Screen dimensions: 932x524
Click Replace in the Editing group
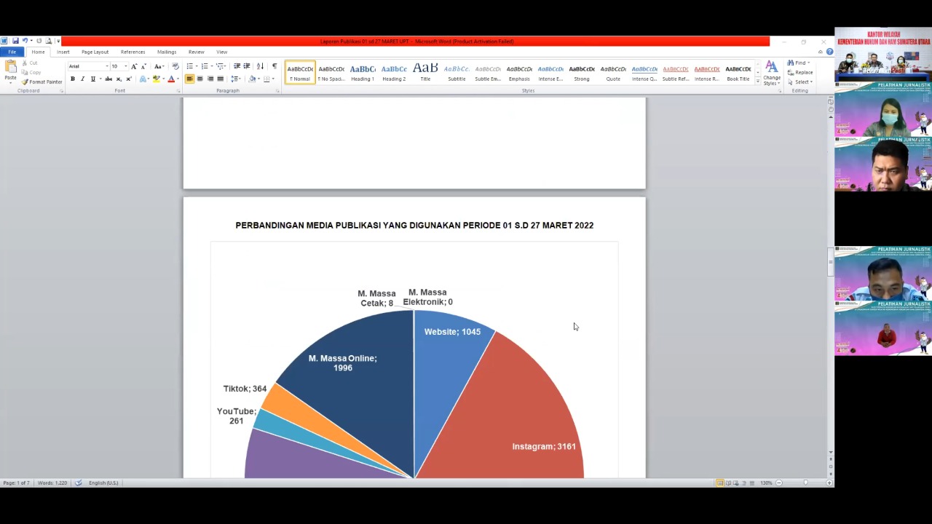coord(800,72)
